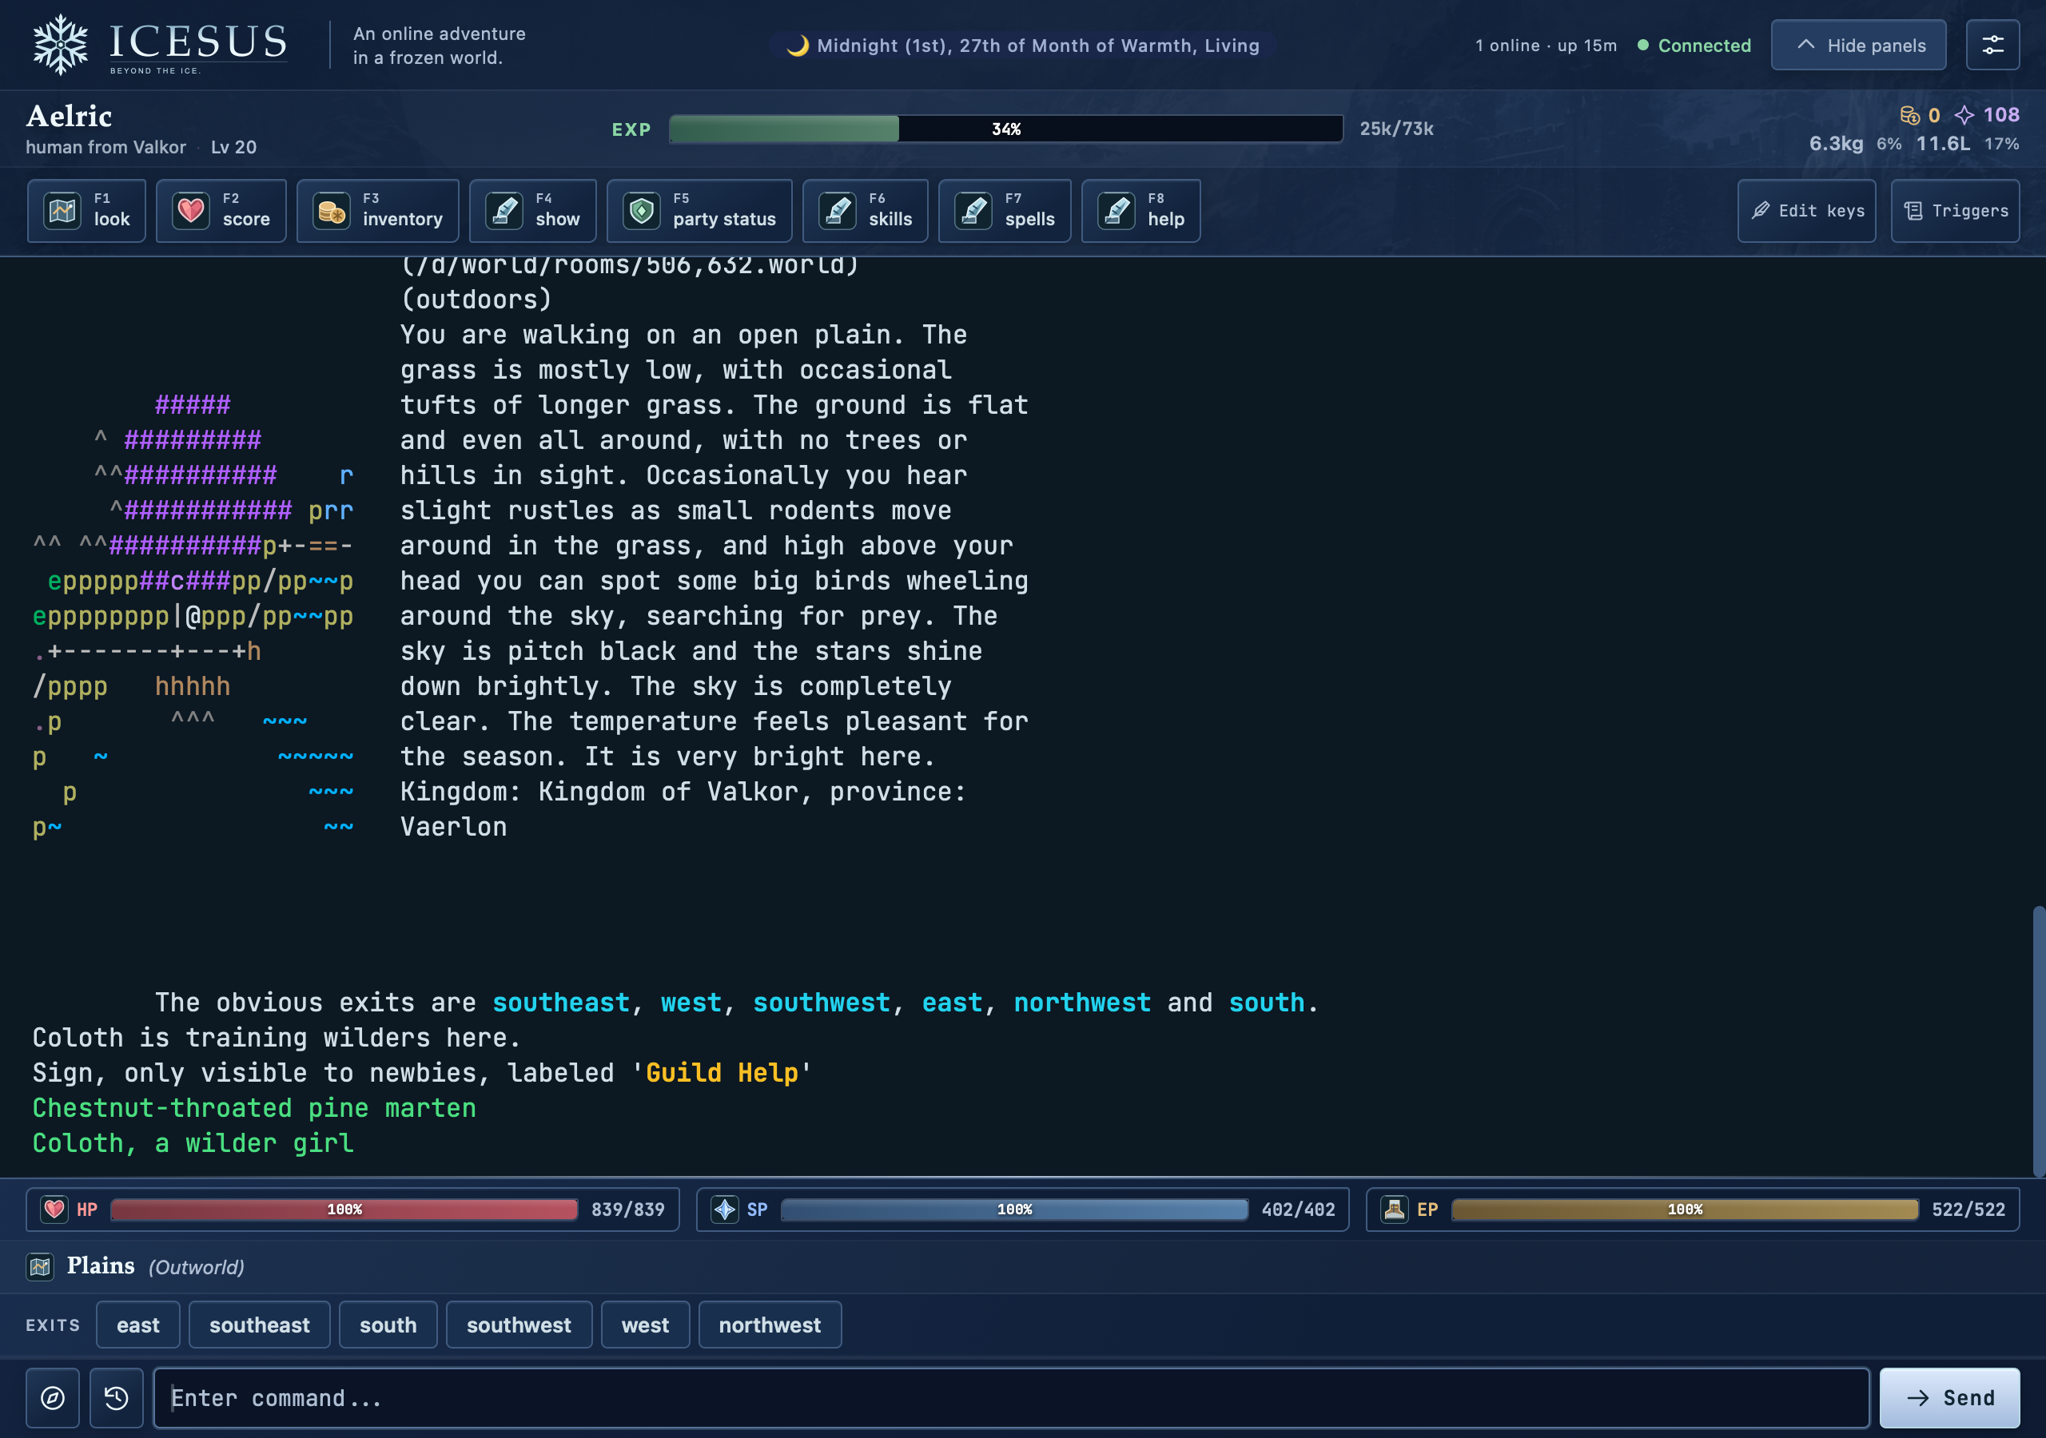Click the F8 help quill icon
This screenshot has height=1438, width=2046.
[x=1117, y=211]
